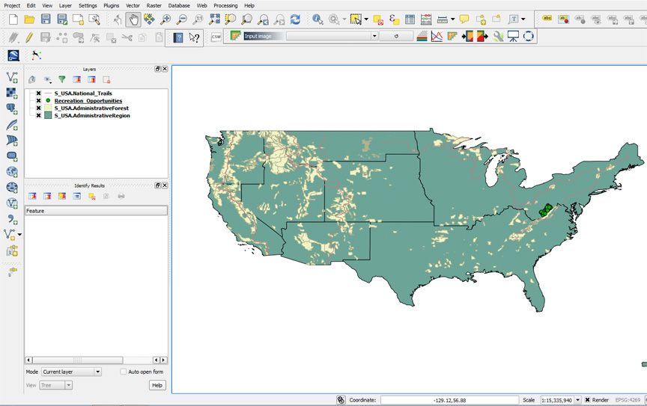Open the Vector menu
This screenshot has width=647, height=406.
[133, 5]
